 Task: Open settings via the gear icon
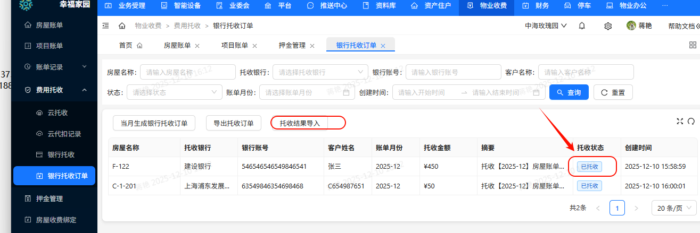(x=608, y=26)
